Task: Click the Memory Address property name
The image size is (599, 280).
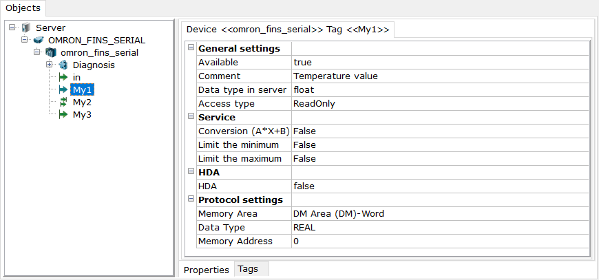Action: point(235,241)
